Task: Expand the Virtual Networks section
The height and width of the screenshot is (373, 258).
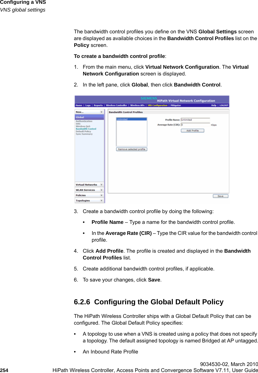Action: [101, 185]
